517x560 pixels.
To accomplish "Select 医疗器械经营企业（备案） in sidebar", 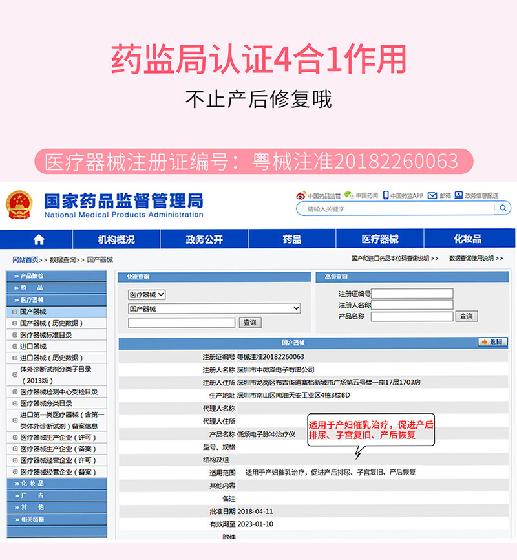I will (56, 472).
